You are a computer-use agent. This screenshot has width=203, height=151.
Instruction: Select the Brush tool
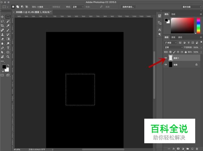click(x=8, y=30)
